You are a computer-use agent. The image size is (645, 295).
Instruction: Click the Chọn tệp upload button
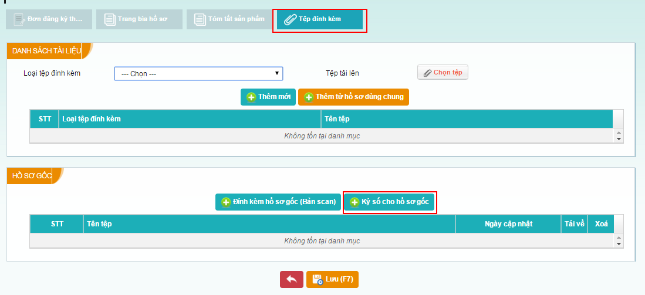(443, 72)
